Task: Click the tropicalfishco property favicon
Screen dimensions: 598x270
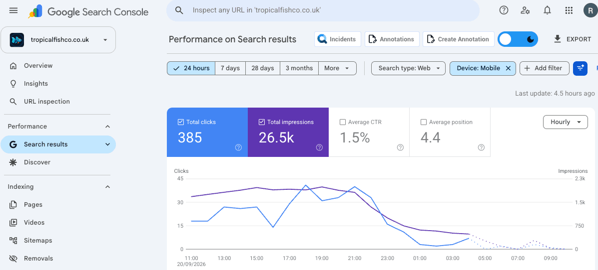Action: point(17,39)
